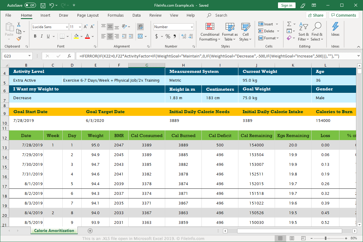The image size is (363, 242).
Task: Apply Conditional Formatting from the Styles group
Action: point(210,32)
